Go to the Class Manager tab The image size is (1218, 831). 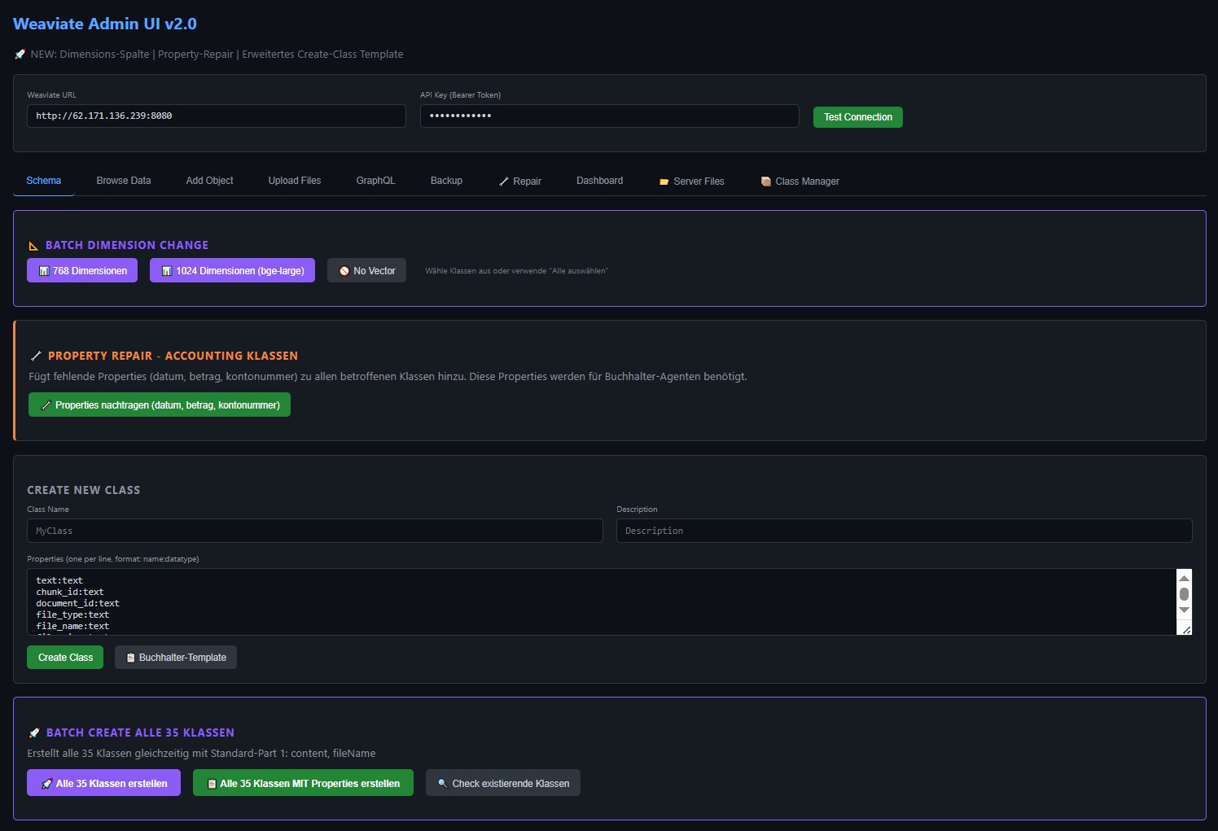(x=800, y=181)
